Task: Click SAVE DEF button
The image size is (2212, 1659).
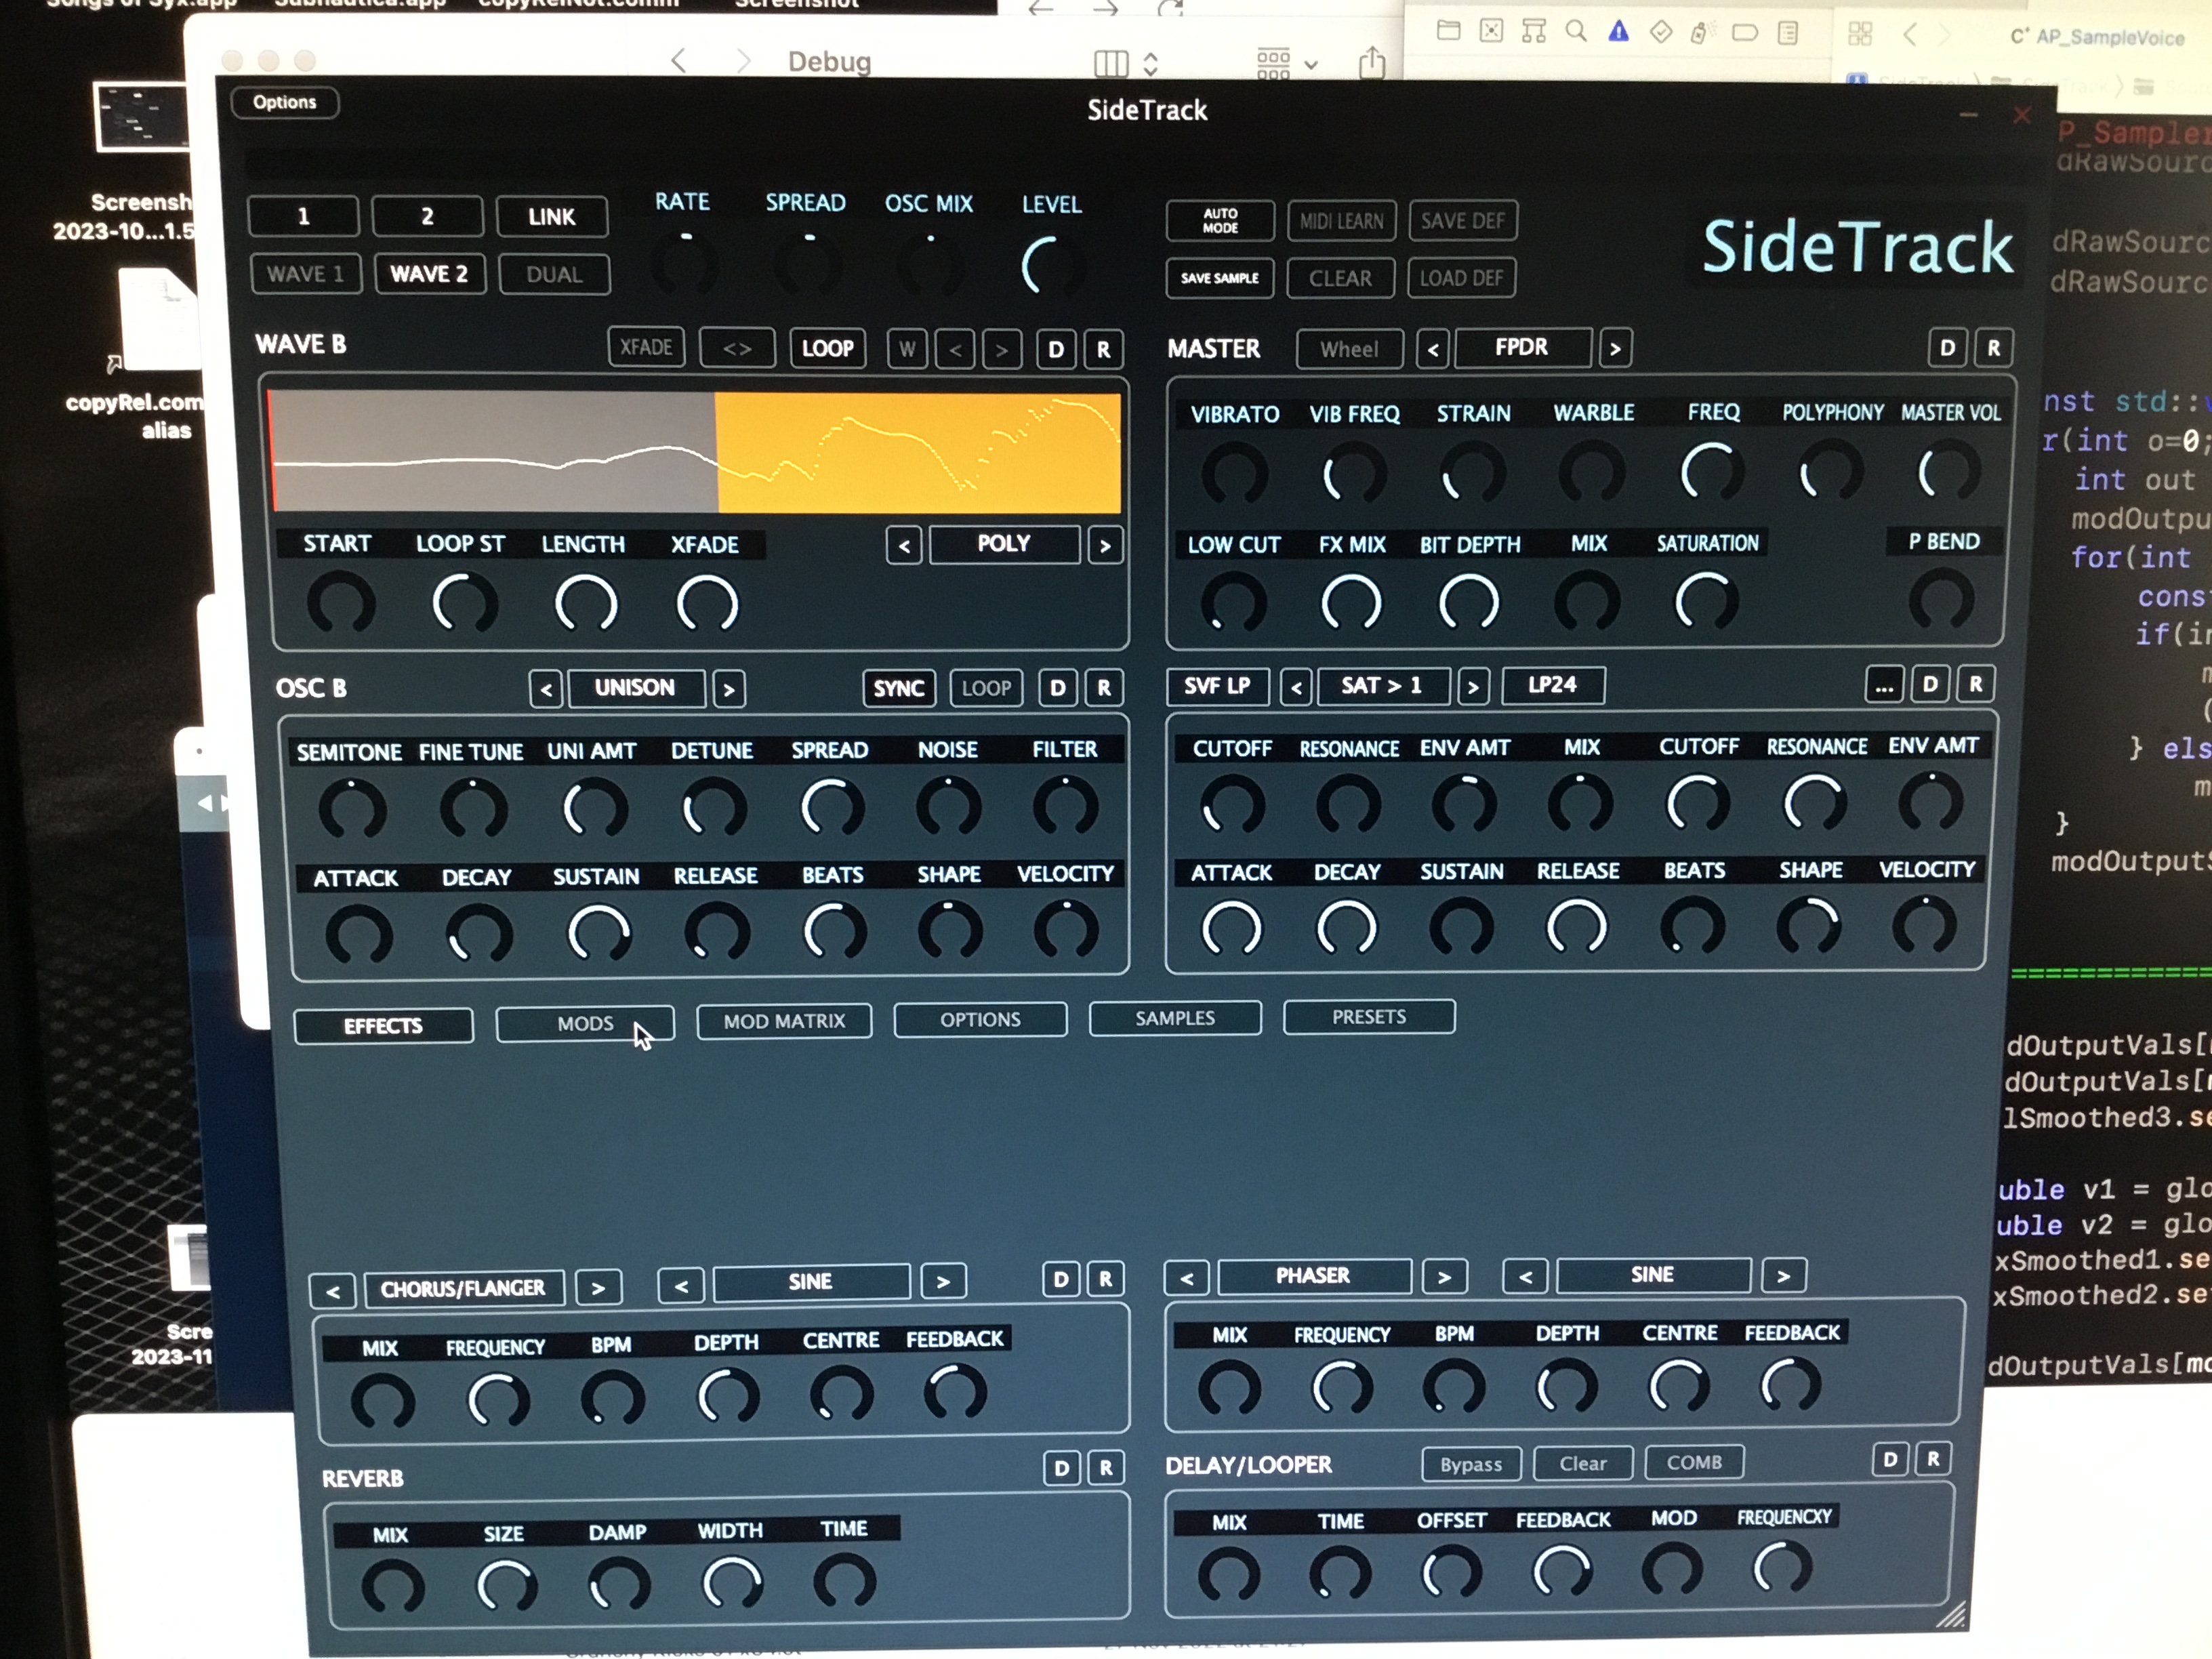Action: pyautogui.click(x=1463, y=221)
